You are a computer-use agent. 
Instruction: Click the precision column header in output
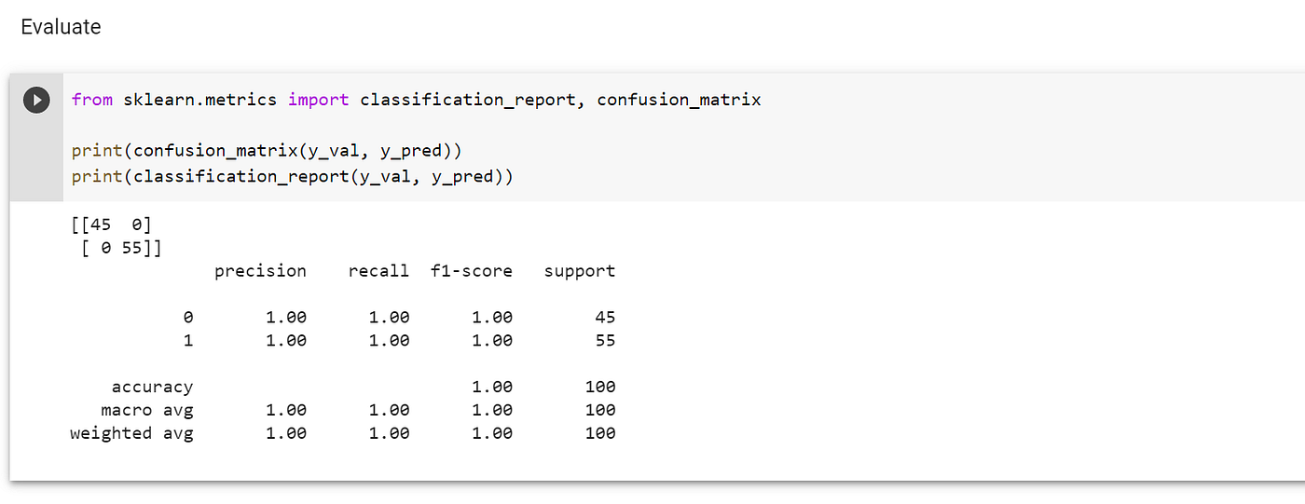(260, 271)
